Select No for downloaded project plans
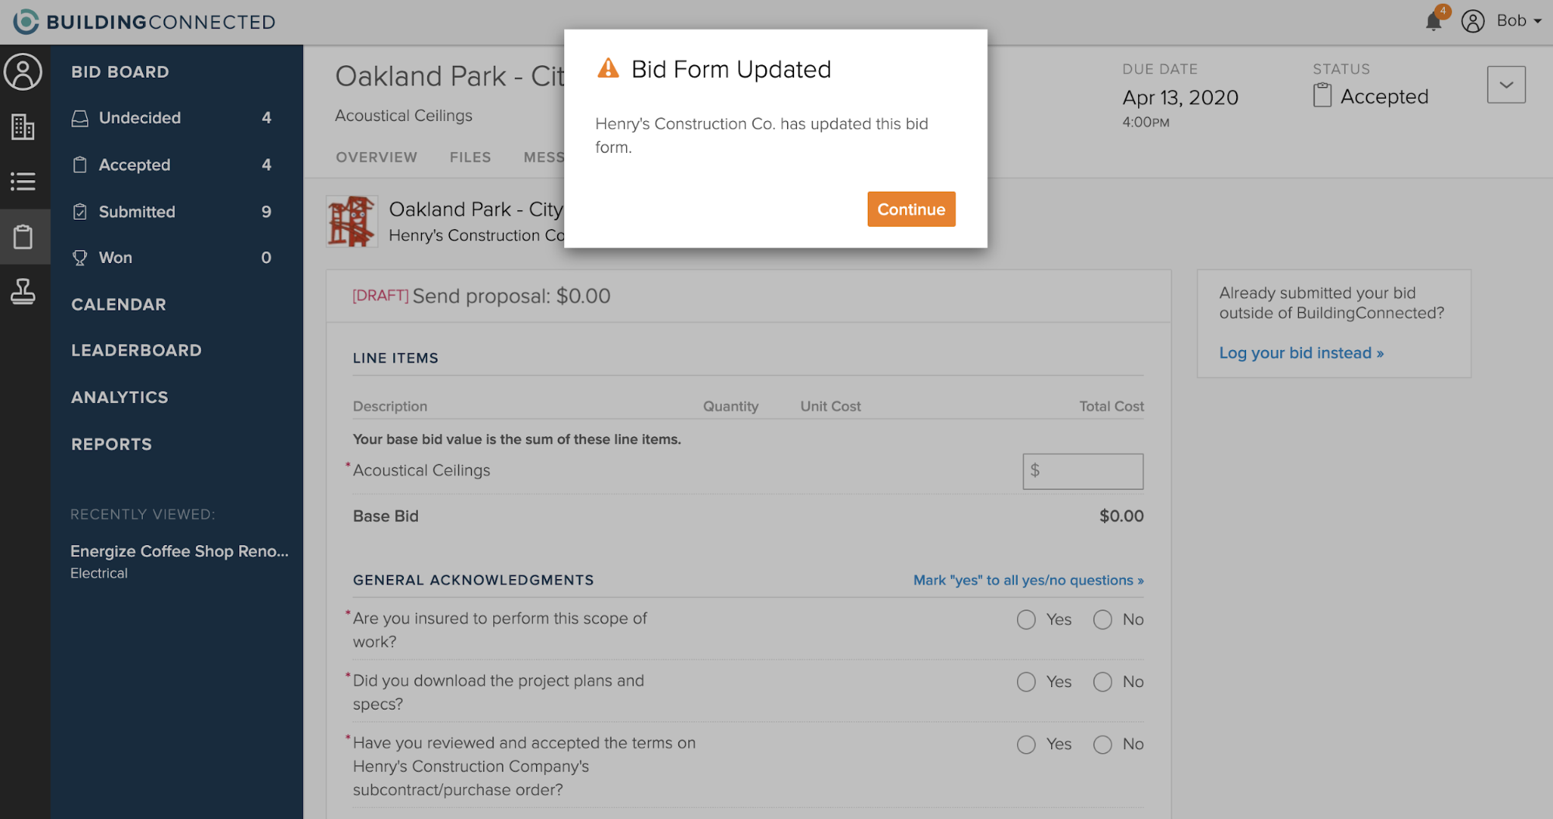This screenshot has width=1553, height=819. click(1102, 682)
